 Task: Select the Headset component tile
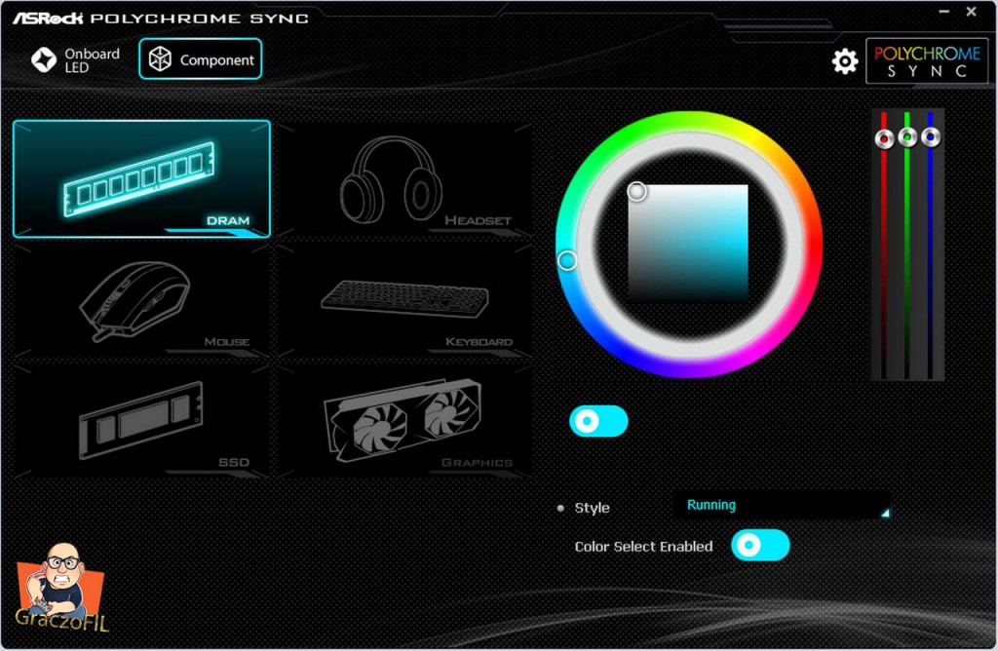pyautogui.click(x=403, y=179)
